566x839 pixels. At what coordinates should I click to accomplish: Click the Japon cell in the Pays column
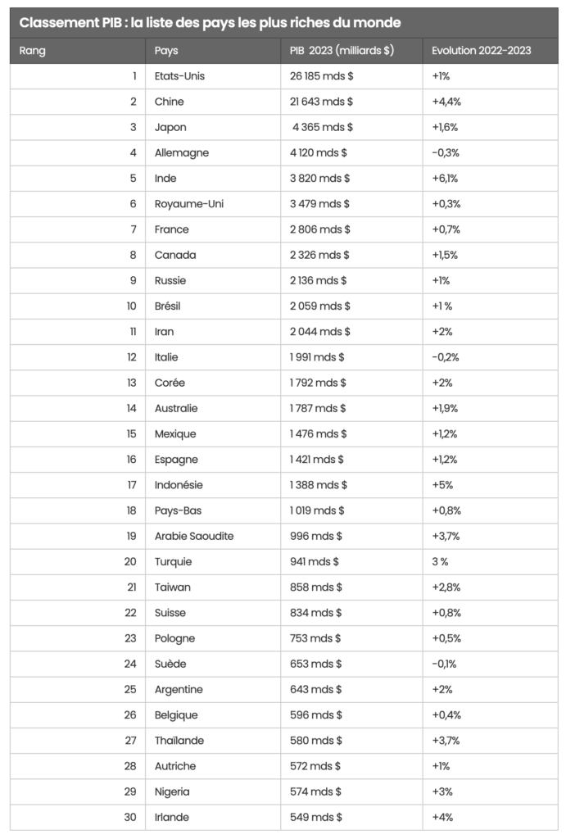(170, 127)
